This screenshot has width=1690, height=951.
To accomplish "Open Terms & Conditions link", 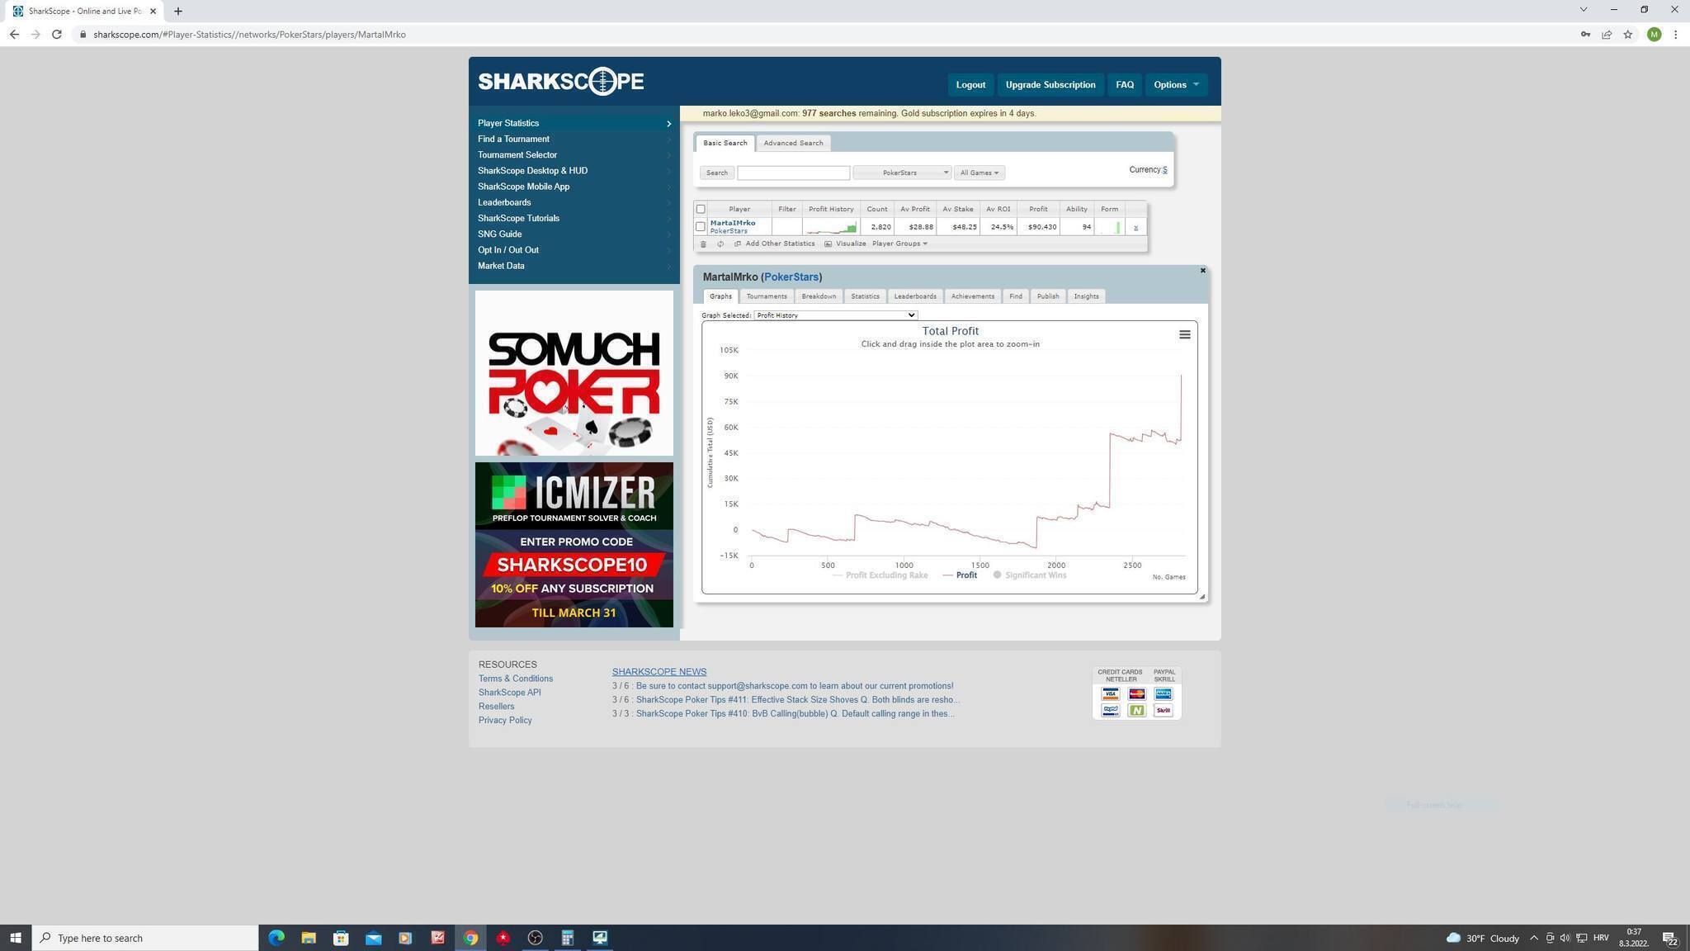I will (x=516, y=679).
